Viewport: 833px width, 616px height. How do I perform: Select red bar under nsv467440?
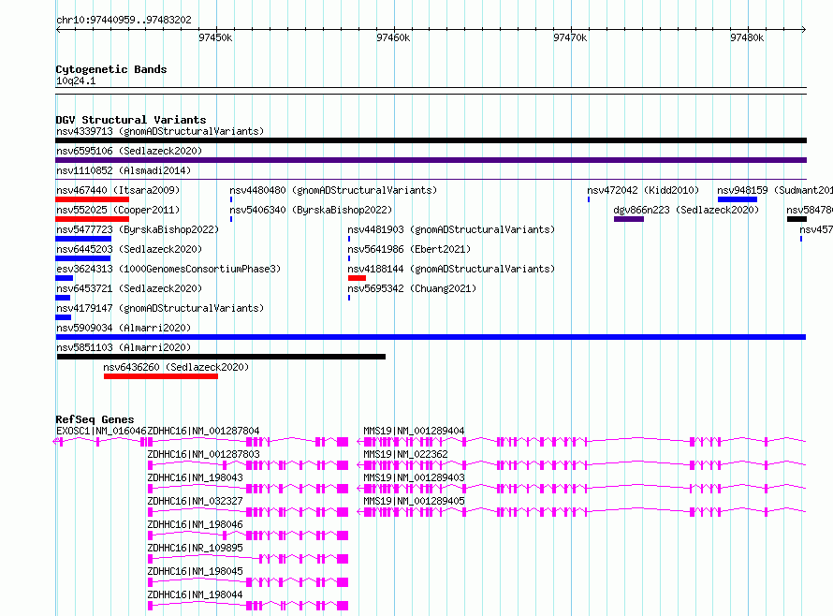coord(92,199)
